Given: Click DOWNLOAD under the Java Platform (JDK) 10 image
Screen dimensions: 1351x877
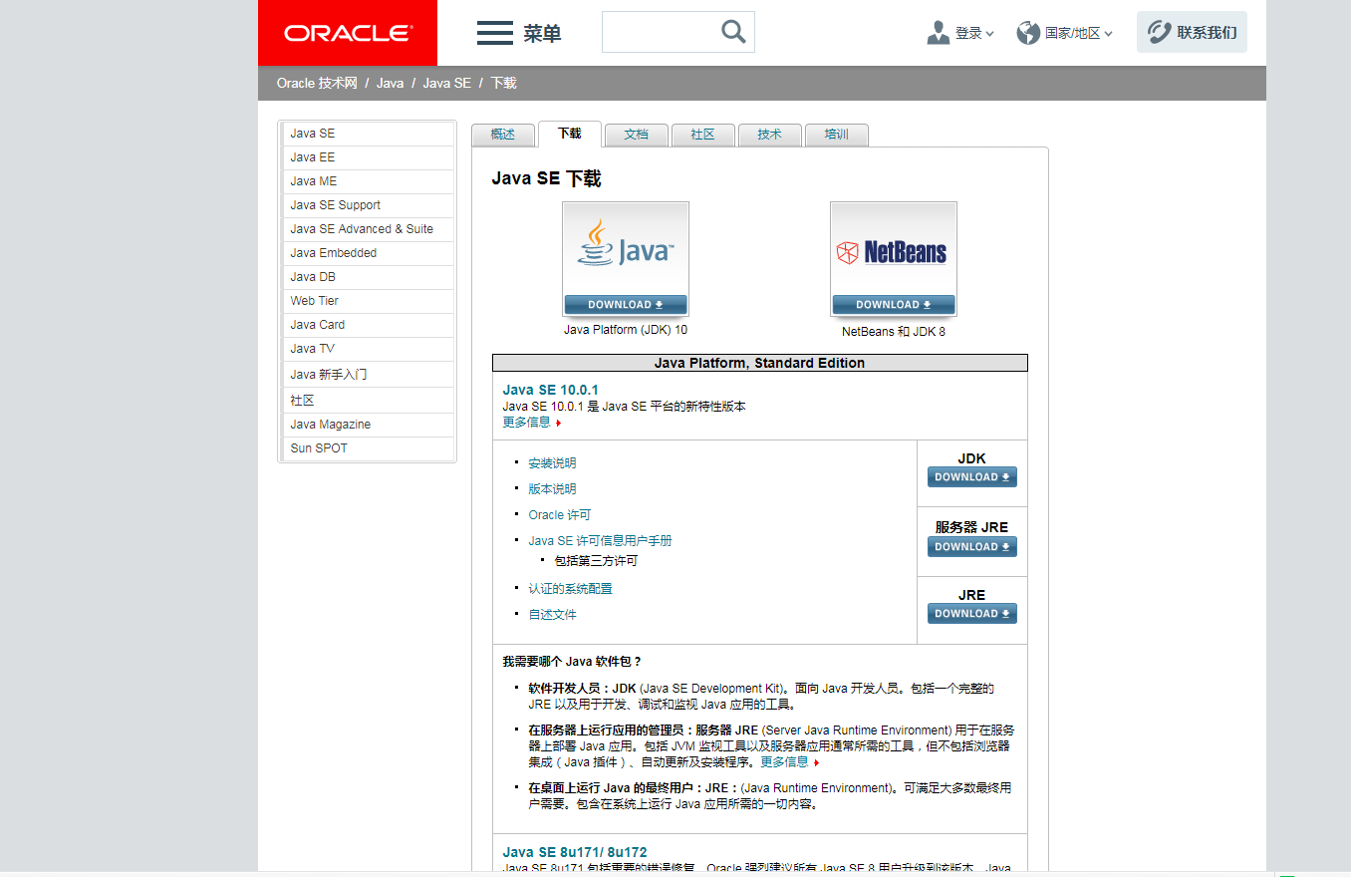Looking at the screenshot, I should [626, 305].
